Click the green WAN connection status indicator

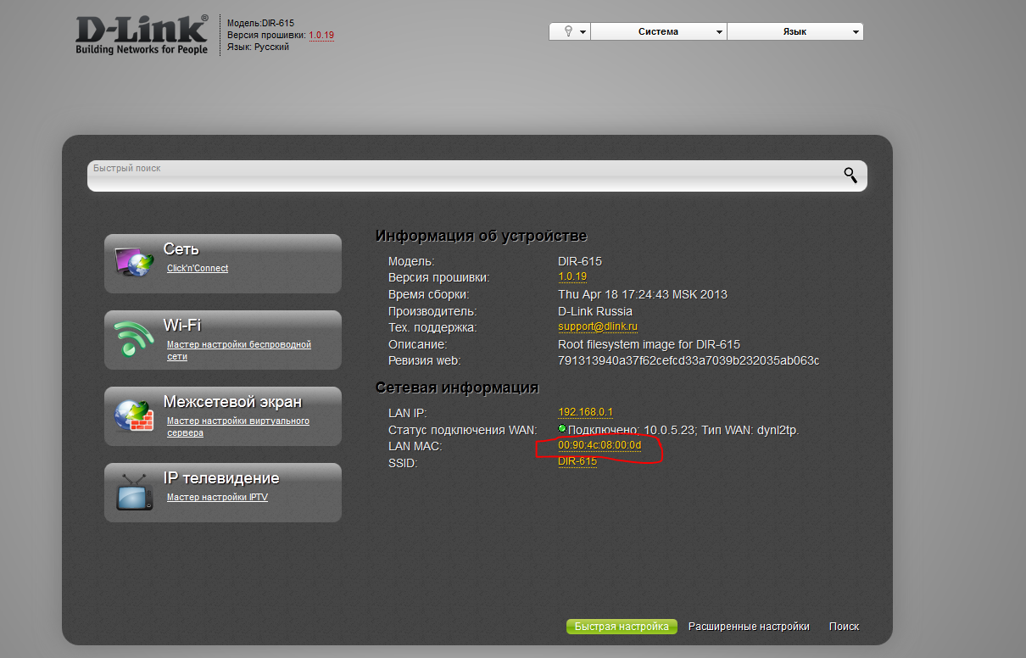(562, 429)
